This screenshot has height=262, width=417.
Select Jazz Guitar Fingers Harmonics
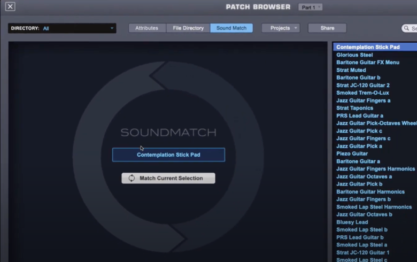point(375,168)
